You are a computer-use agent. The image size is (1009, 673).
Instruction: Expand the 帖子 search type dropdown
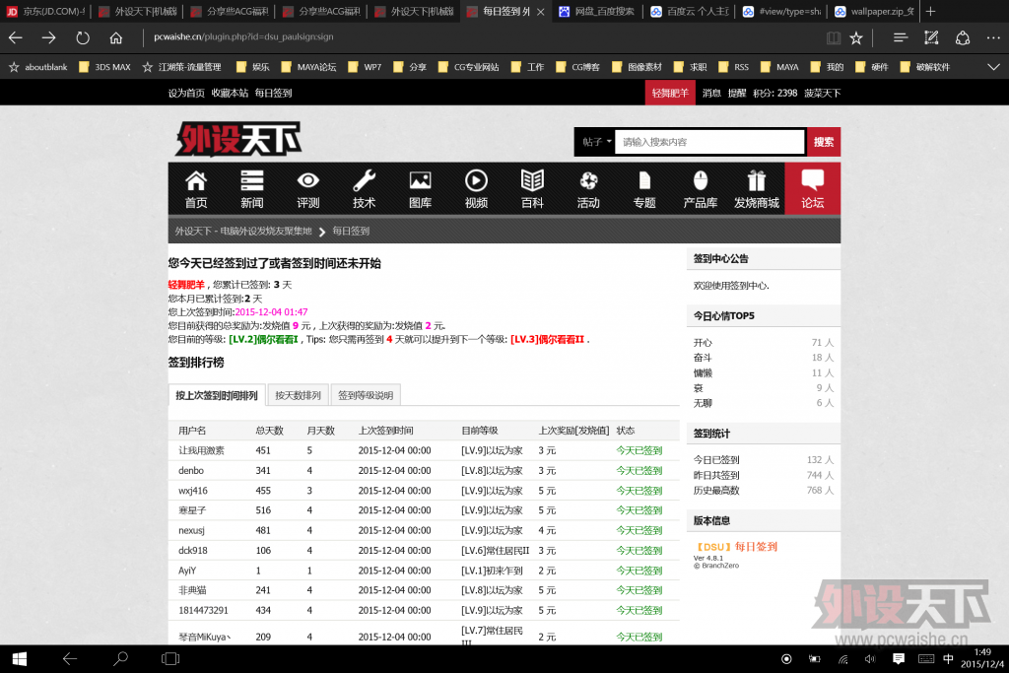pyautogui.click(x=595, y=142)
